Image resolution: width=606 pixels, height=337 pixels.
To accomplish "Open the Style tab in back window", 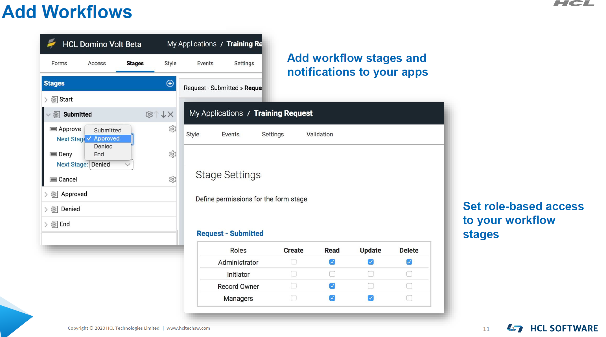I will click(170, 63).
